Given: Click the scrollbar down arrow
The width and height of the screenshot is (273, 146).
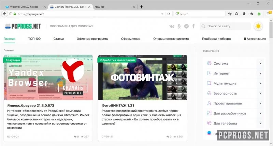Looking at the screenshot, I should [271, 144].
